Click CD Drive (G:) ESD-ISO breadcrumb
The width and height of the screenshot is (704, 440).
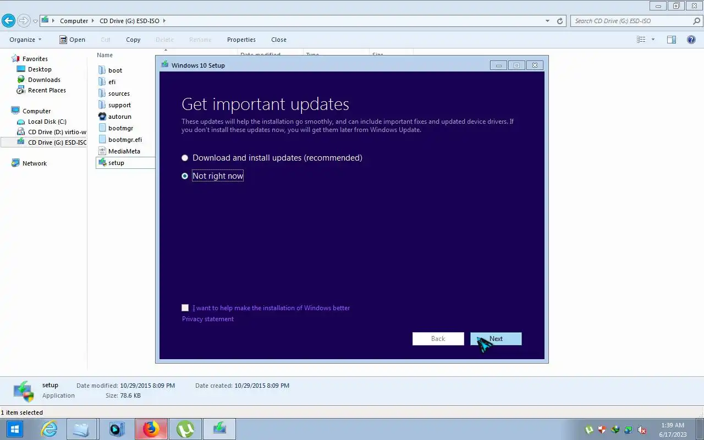point(129,21)
